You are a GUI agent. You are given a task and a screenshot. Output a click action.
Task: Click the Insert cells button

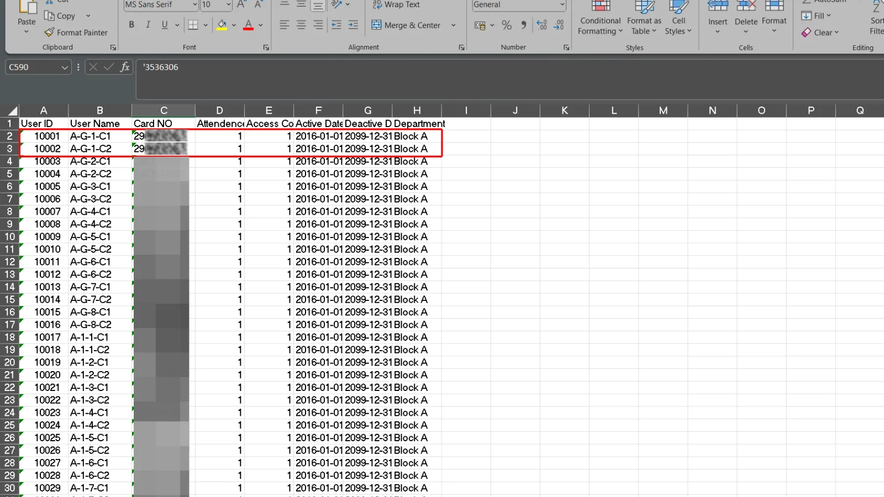[718, 18]
